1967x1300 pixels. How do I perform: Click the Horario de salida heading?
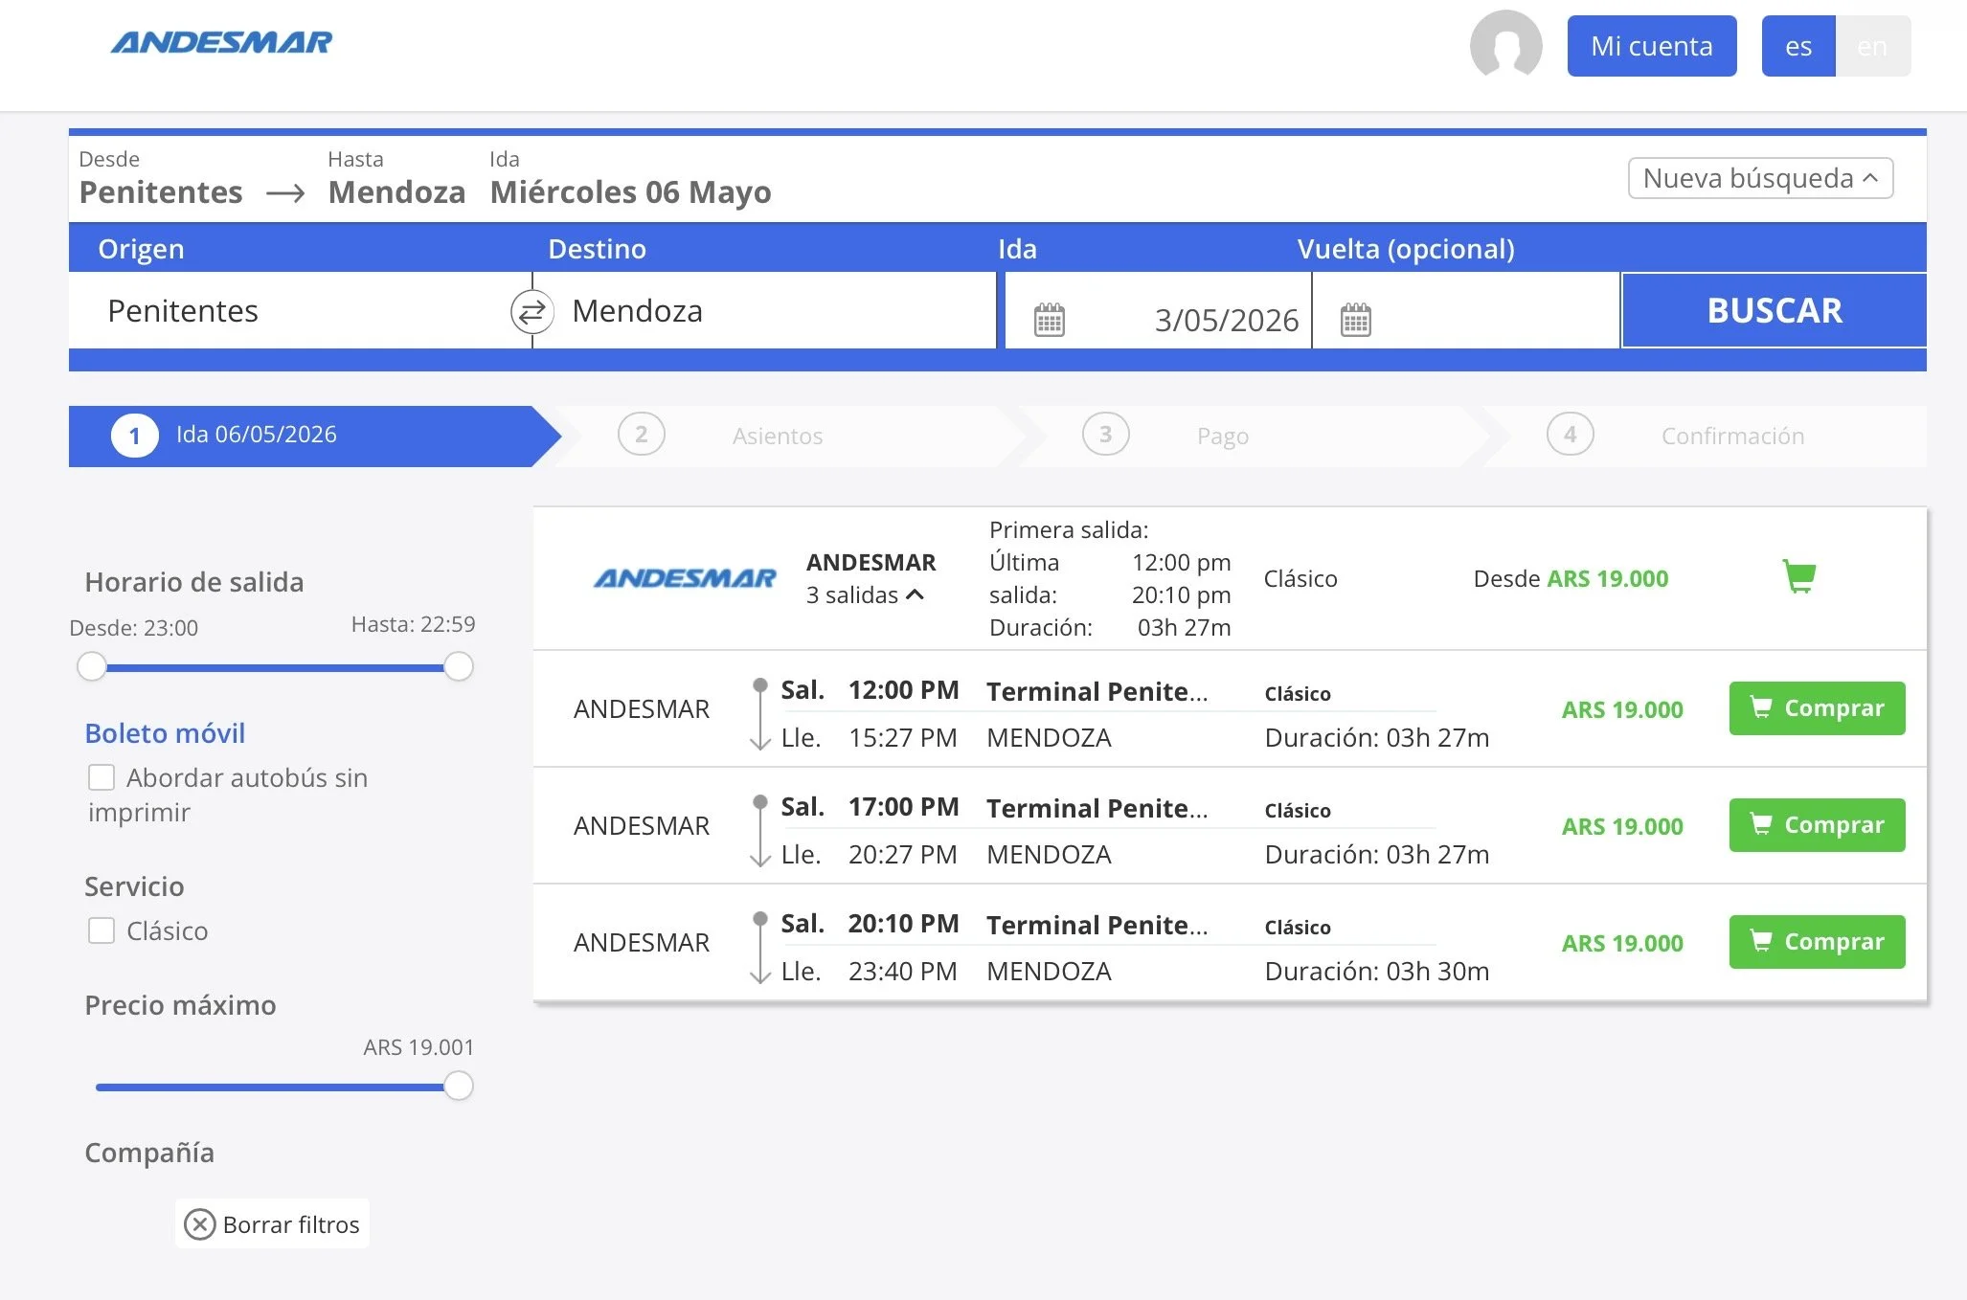point(194,582)
